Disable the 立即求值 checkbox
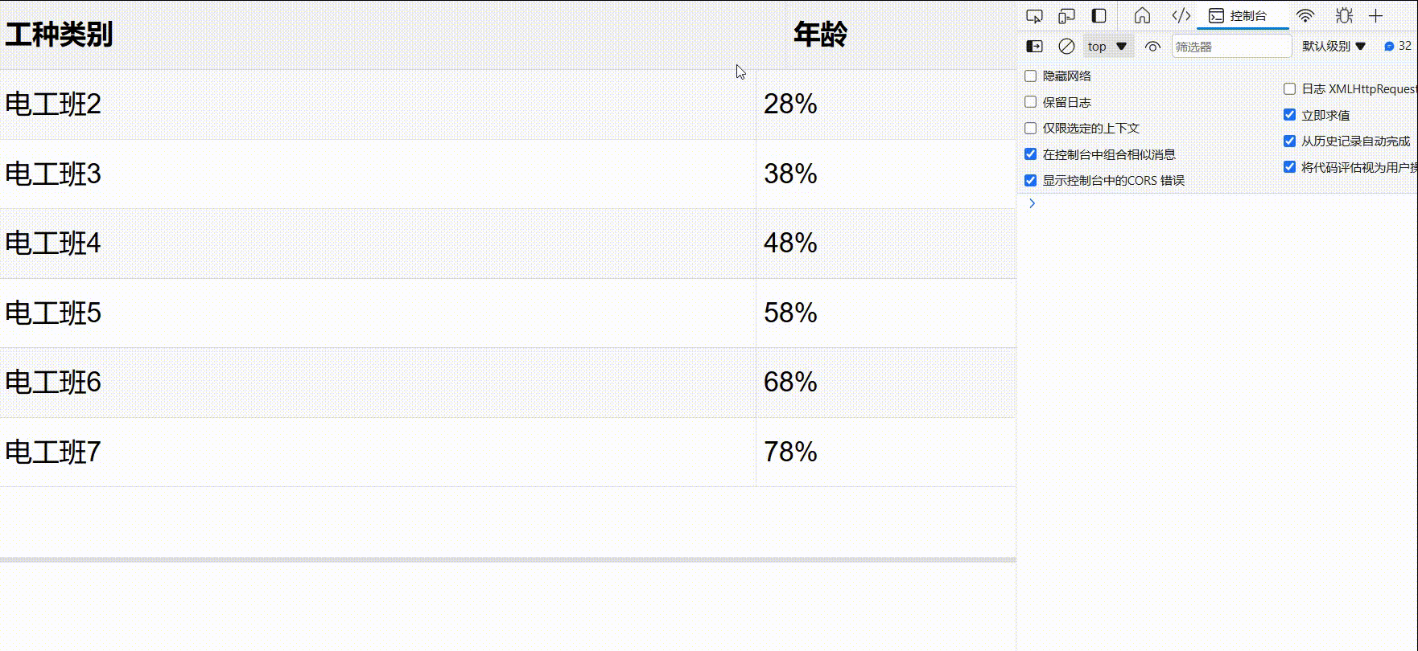1418x651 pixels. pyautogui.click(x=1289, y=115)
